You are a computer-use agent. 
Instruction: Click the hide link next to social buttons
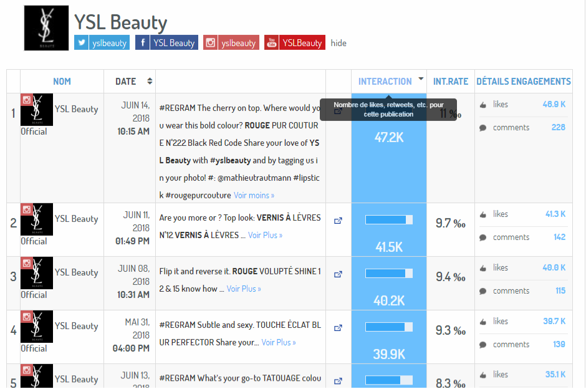tap(339, 43)
